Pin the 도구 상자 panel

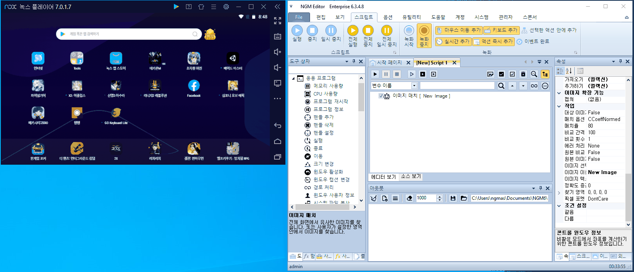(354, 62)
